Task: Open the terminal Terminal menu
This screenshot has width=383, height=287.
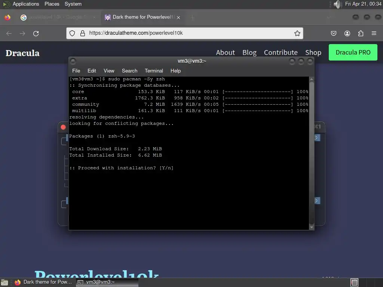Action: [154, 71]
